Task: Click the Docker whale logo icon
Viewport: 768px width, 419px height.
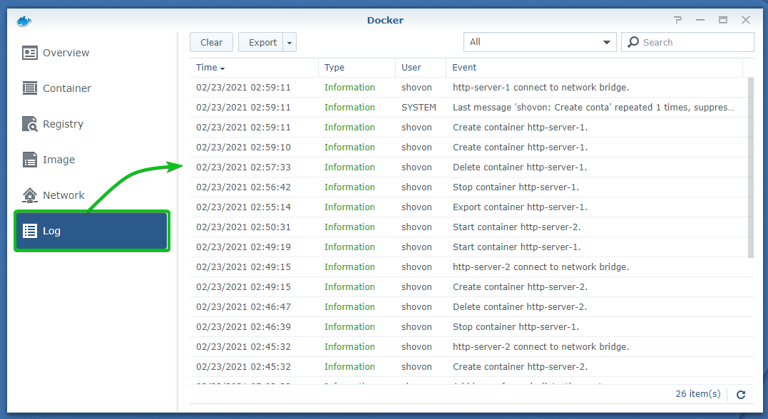Action: point(24,21)
